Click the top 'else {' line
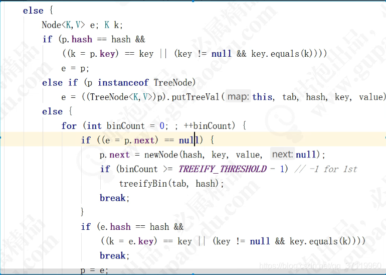This screenshot has height=275, width=386. 38,11
